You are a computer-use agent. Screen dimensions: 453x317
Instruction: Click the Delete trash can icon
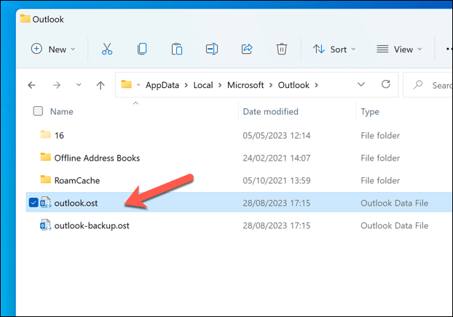click(282, 49)
